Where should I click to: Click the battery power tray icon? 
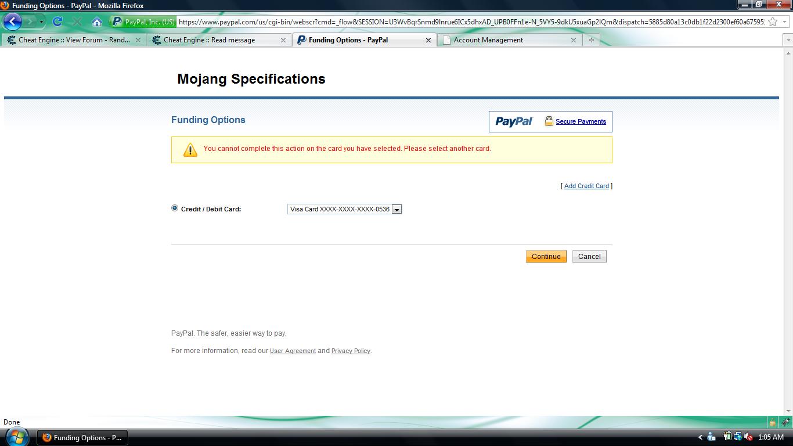[727, 437]
